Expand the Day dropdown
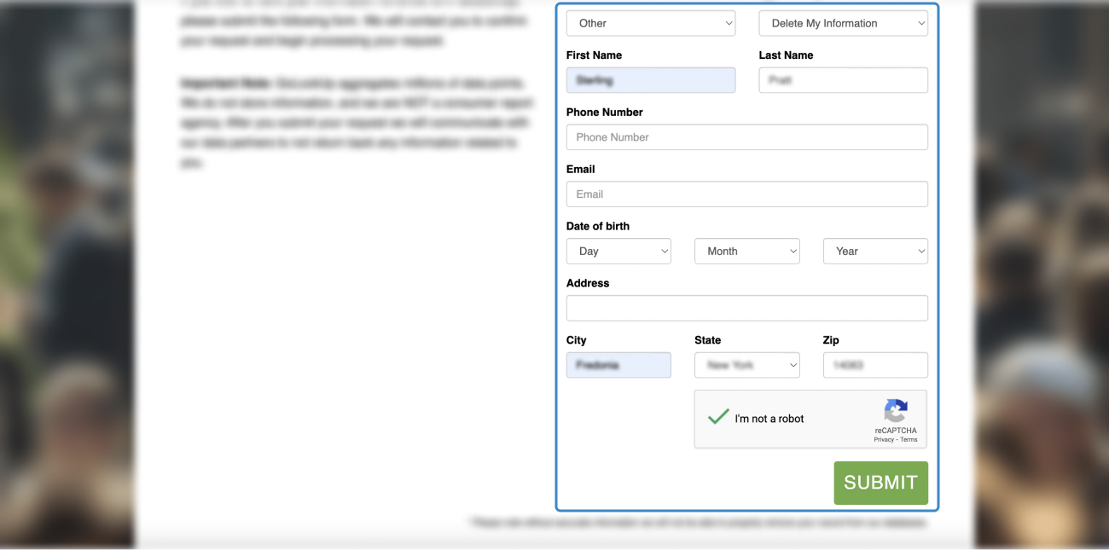The height and width of the screenshot is (550, 1109). pyautogui.click(x=618, y=252)
